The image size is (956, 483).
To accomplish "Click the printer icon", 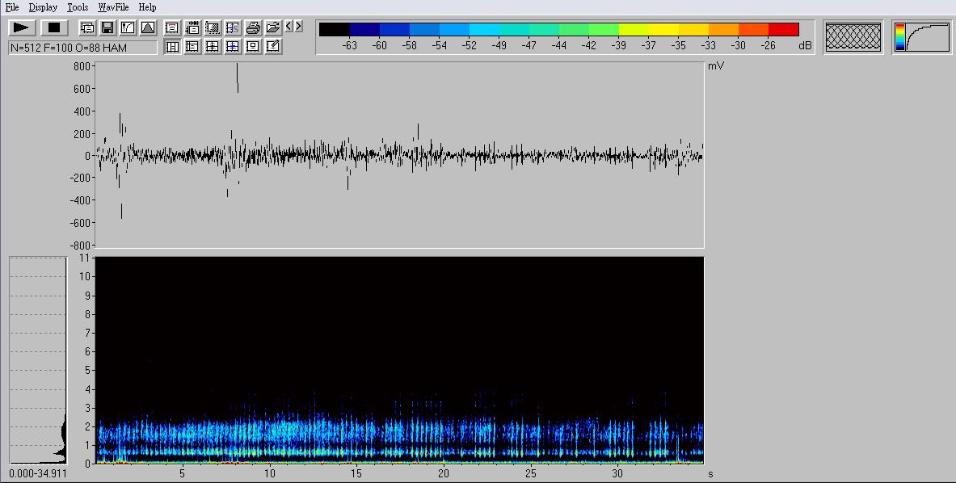I will pyautogui.click(x=253, y=27).
